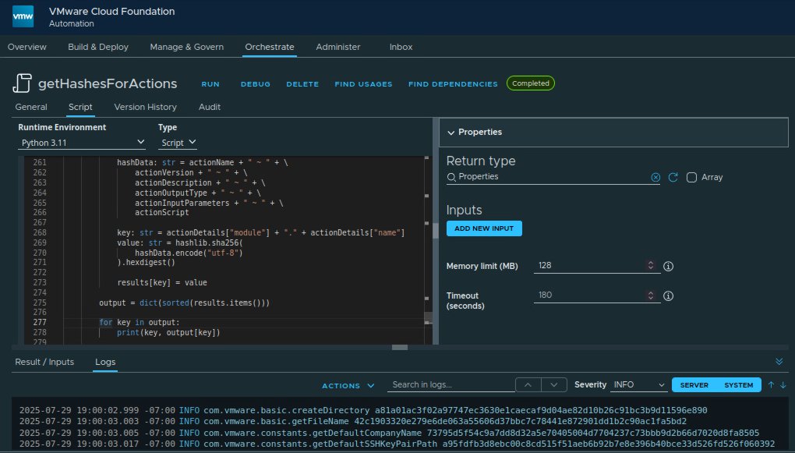Click log entry com.vmware.constants.getDefaultSSHKeyPairPath
Viewport: 795px width, 453px height.
click(397, 444)
